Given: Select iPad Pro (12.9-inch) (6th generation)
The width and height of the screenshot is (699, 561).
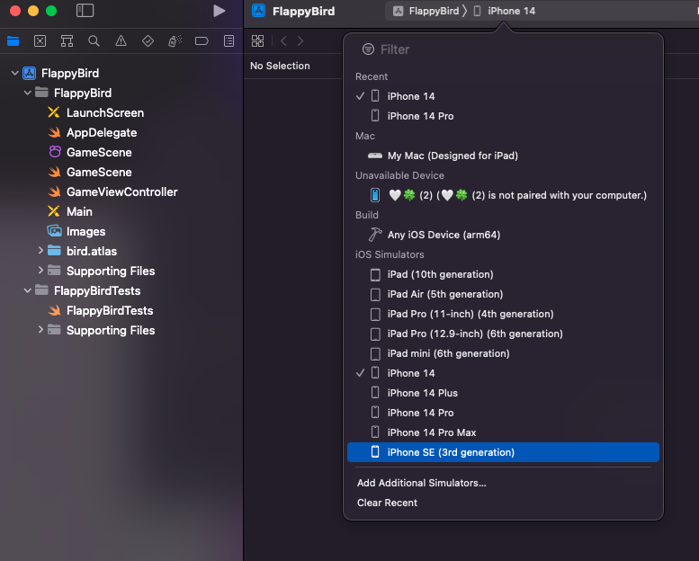Looking at the screenshot, I should pyautogui.click(x=503, y=334).
